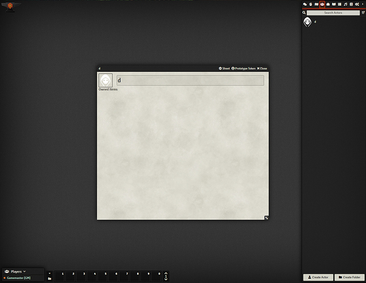Open the Playlists music tab
366x283 pixels.
(x=346, y=5)
